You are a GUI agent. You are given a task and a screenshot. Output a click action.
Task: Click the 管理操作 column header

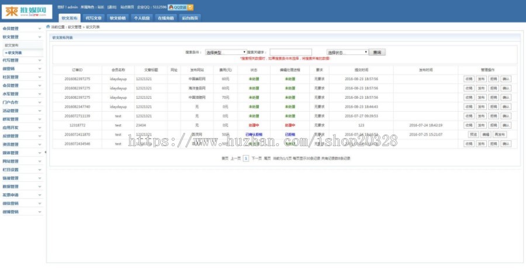[487, 70]
